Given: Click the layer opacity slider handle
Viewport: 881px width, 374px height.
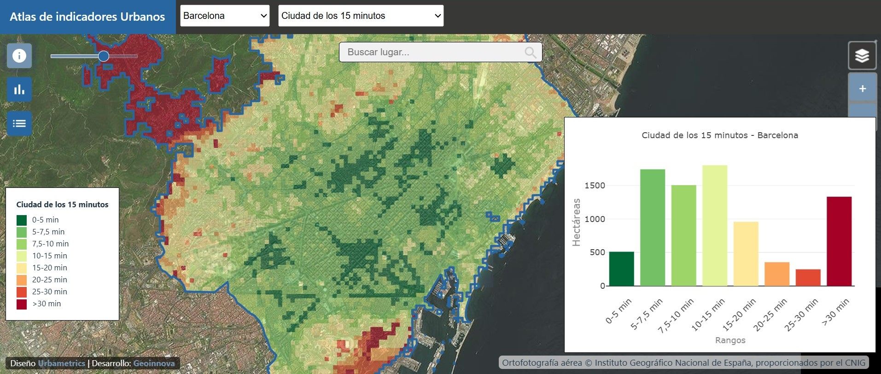Looking at the screenshot, I should coord(104,56).
